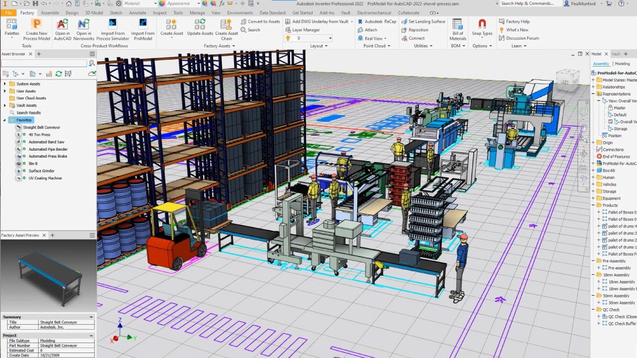The width and height of the screenshot is (637, 358).
Task: Click Convert to Assets button
Action: (260, 21)
